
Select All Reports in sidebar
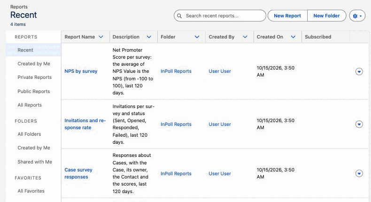(30, 105)
